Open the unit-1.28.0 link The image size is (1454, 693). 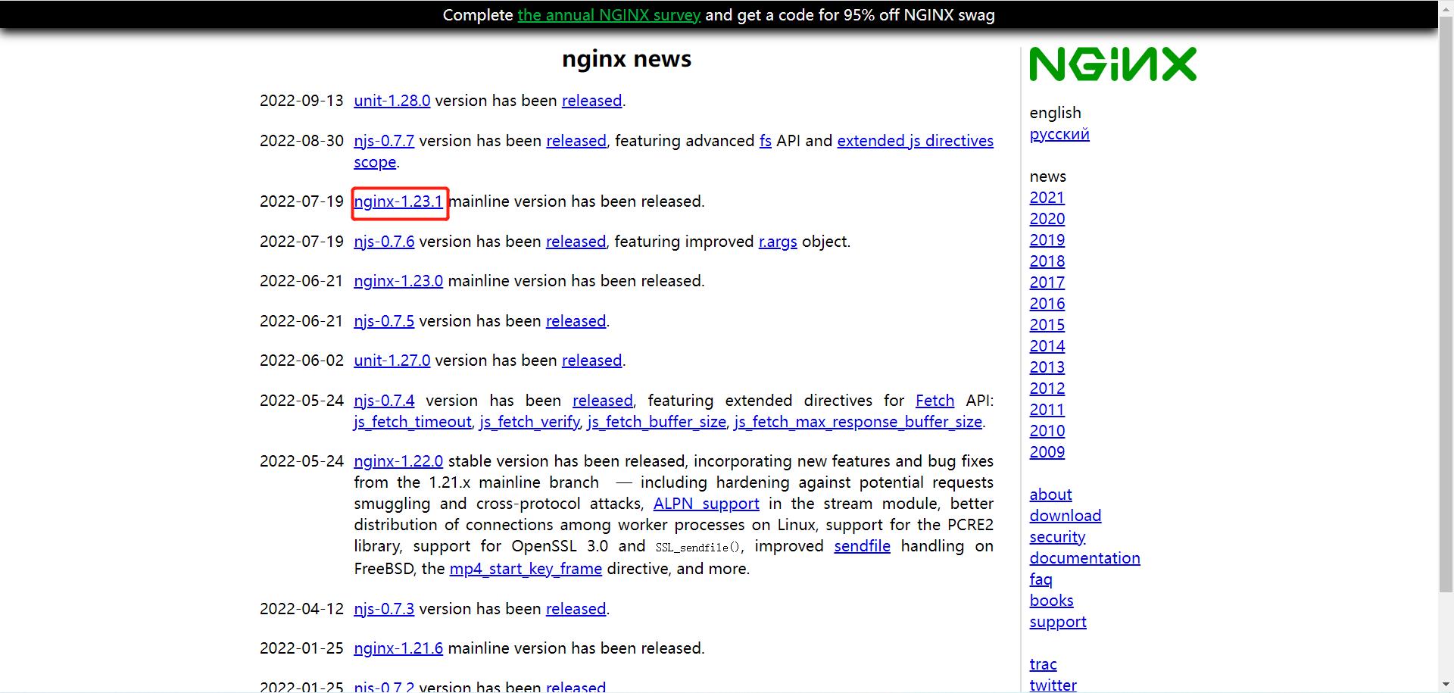(x=392, y=101)
